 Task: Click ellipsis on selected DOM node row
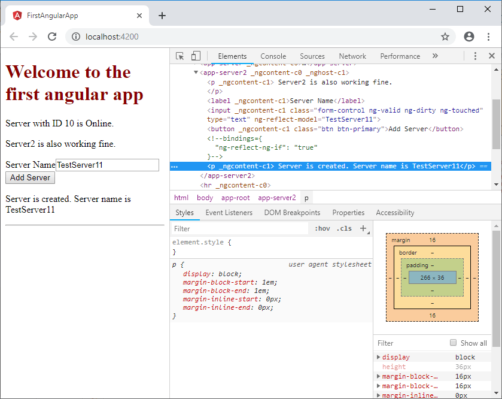(x=175, y=167)
